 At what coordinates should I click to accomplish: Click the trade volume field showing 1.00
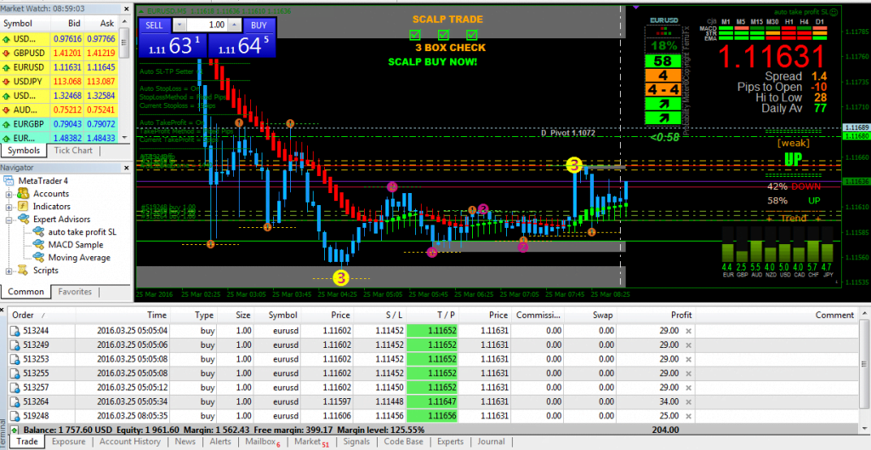(208, 25)
